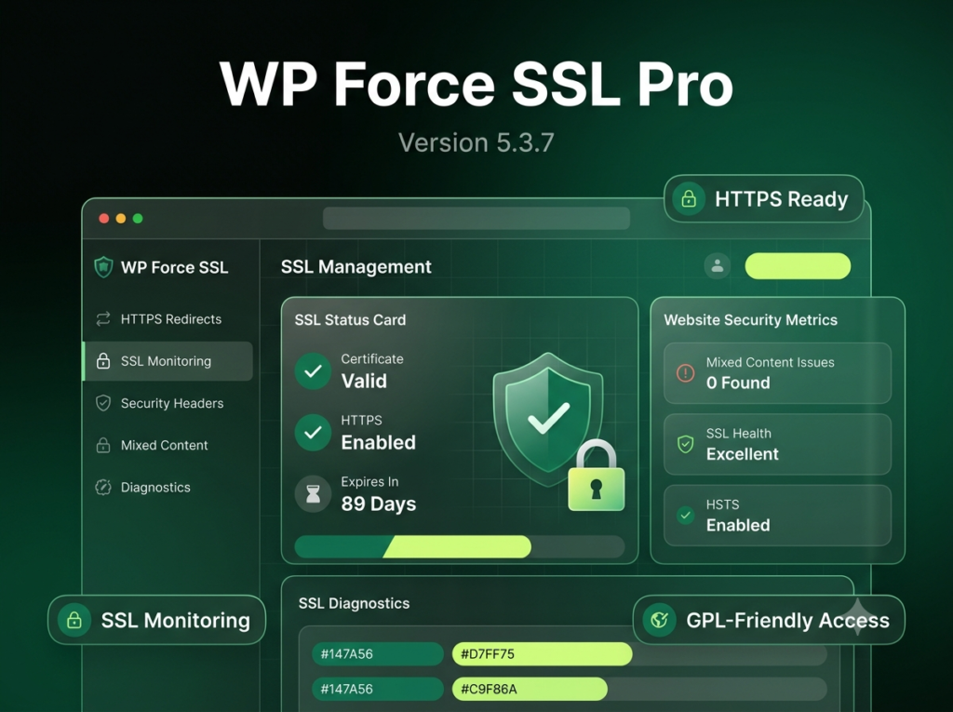The height and width of the screenshot is (712, 953).
Task: Click the green padlock graphic
Action: coord(597,477)
